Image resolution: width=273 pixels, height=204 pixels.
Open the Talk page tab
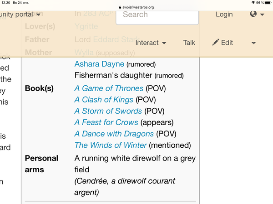tap(189, 43)
